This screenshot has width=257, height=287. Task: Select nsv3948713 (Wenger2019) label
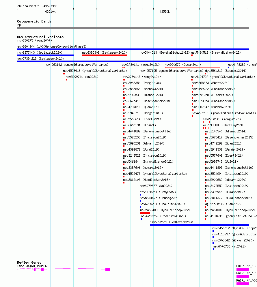pos(143,113)
